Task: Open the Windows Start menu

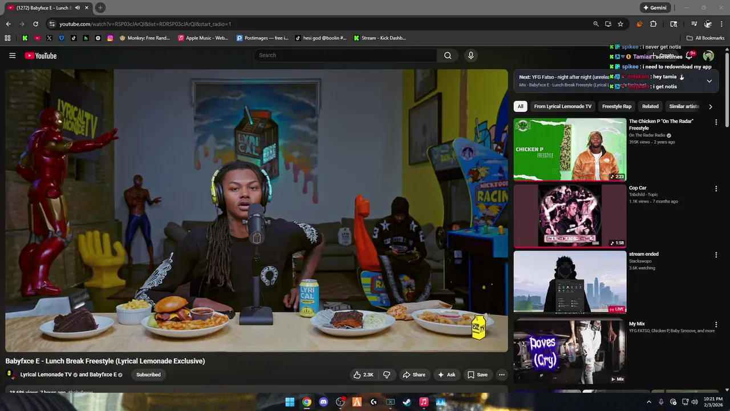Action: 290,402
